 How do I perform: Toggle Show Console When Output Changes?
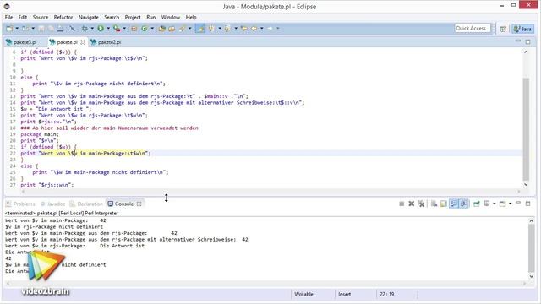454,204
